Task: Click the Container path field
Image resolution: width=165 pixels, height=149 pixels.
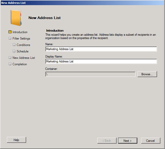Action: (90, 74)
